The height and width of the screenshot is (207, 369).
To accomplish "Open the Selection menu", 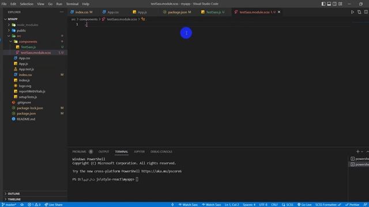I will 27,4.
